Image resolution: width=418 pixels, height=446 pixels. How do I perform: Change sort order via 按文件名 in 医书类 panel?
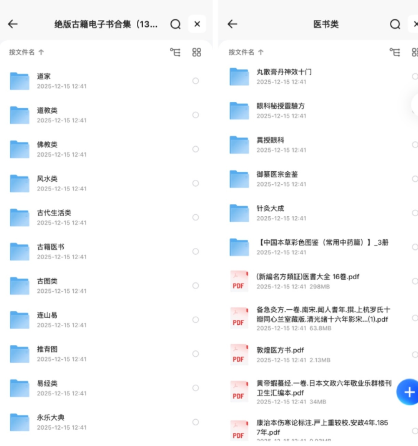click(x=246, y=52)
